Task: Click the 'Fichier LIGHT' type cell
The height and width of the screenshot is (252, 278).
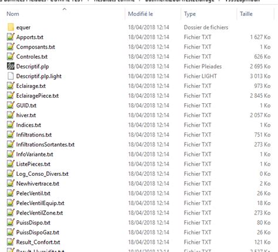Action: (x=200, y=76)
